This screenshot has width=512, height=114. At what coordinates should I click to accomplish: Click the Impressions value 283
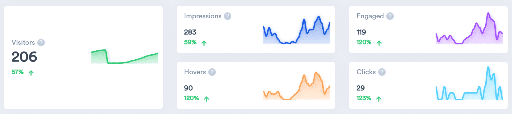(190, 32)
